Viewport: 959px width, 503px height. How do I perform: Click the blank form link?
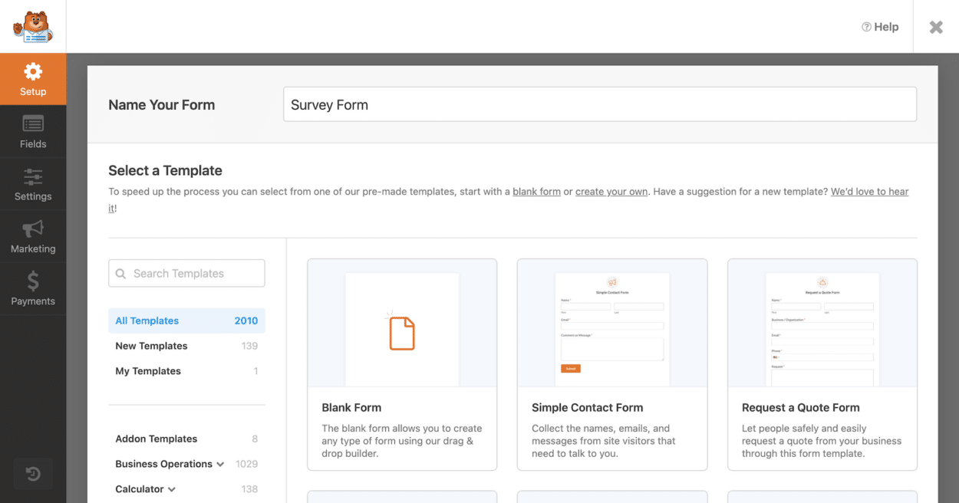[x=536, y=191]
